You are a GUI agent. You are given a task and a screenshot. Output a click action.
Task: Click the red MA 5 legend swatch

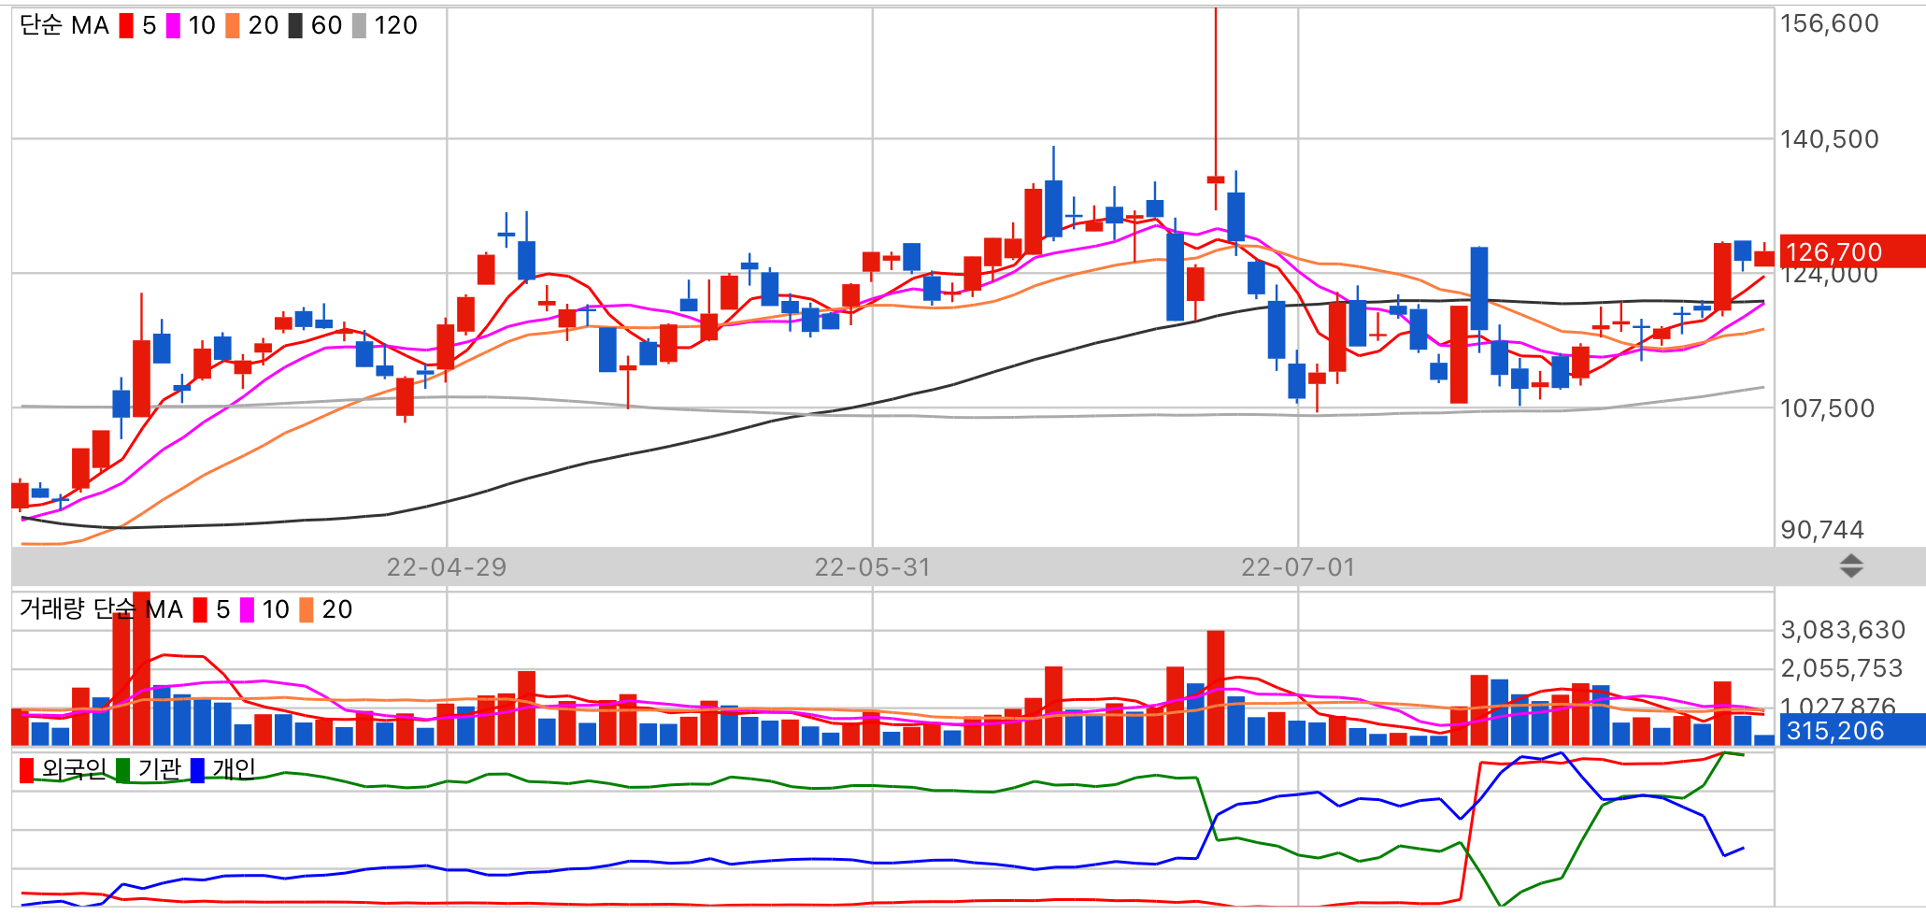(126, 26)
